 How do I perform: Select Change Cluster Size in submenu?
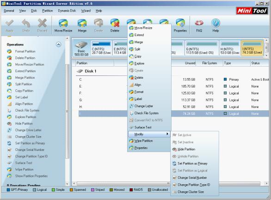coord(195,192)
